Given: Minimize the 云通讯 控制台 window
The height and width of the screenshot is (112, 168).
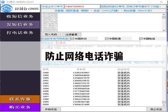Looking at the screenshot, I should (x=139, y=2).
